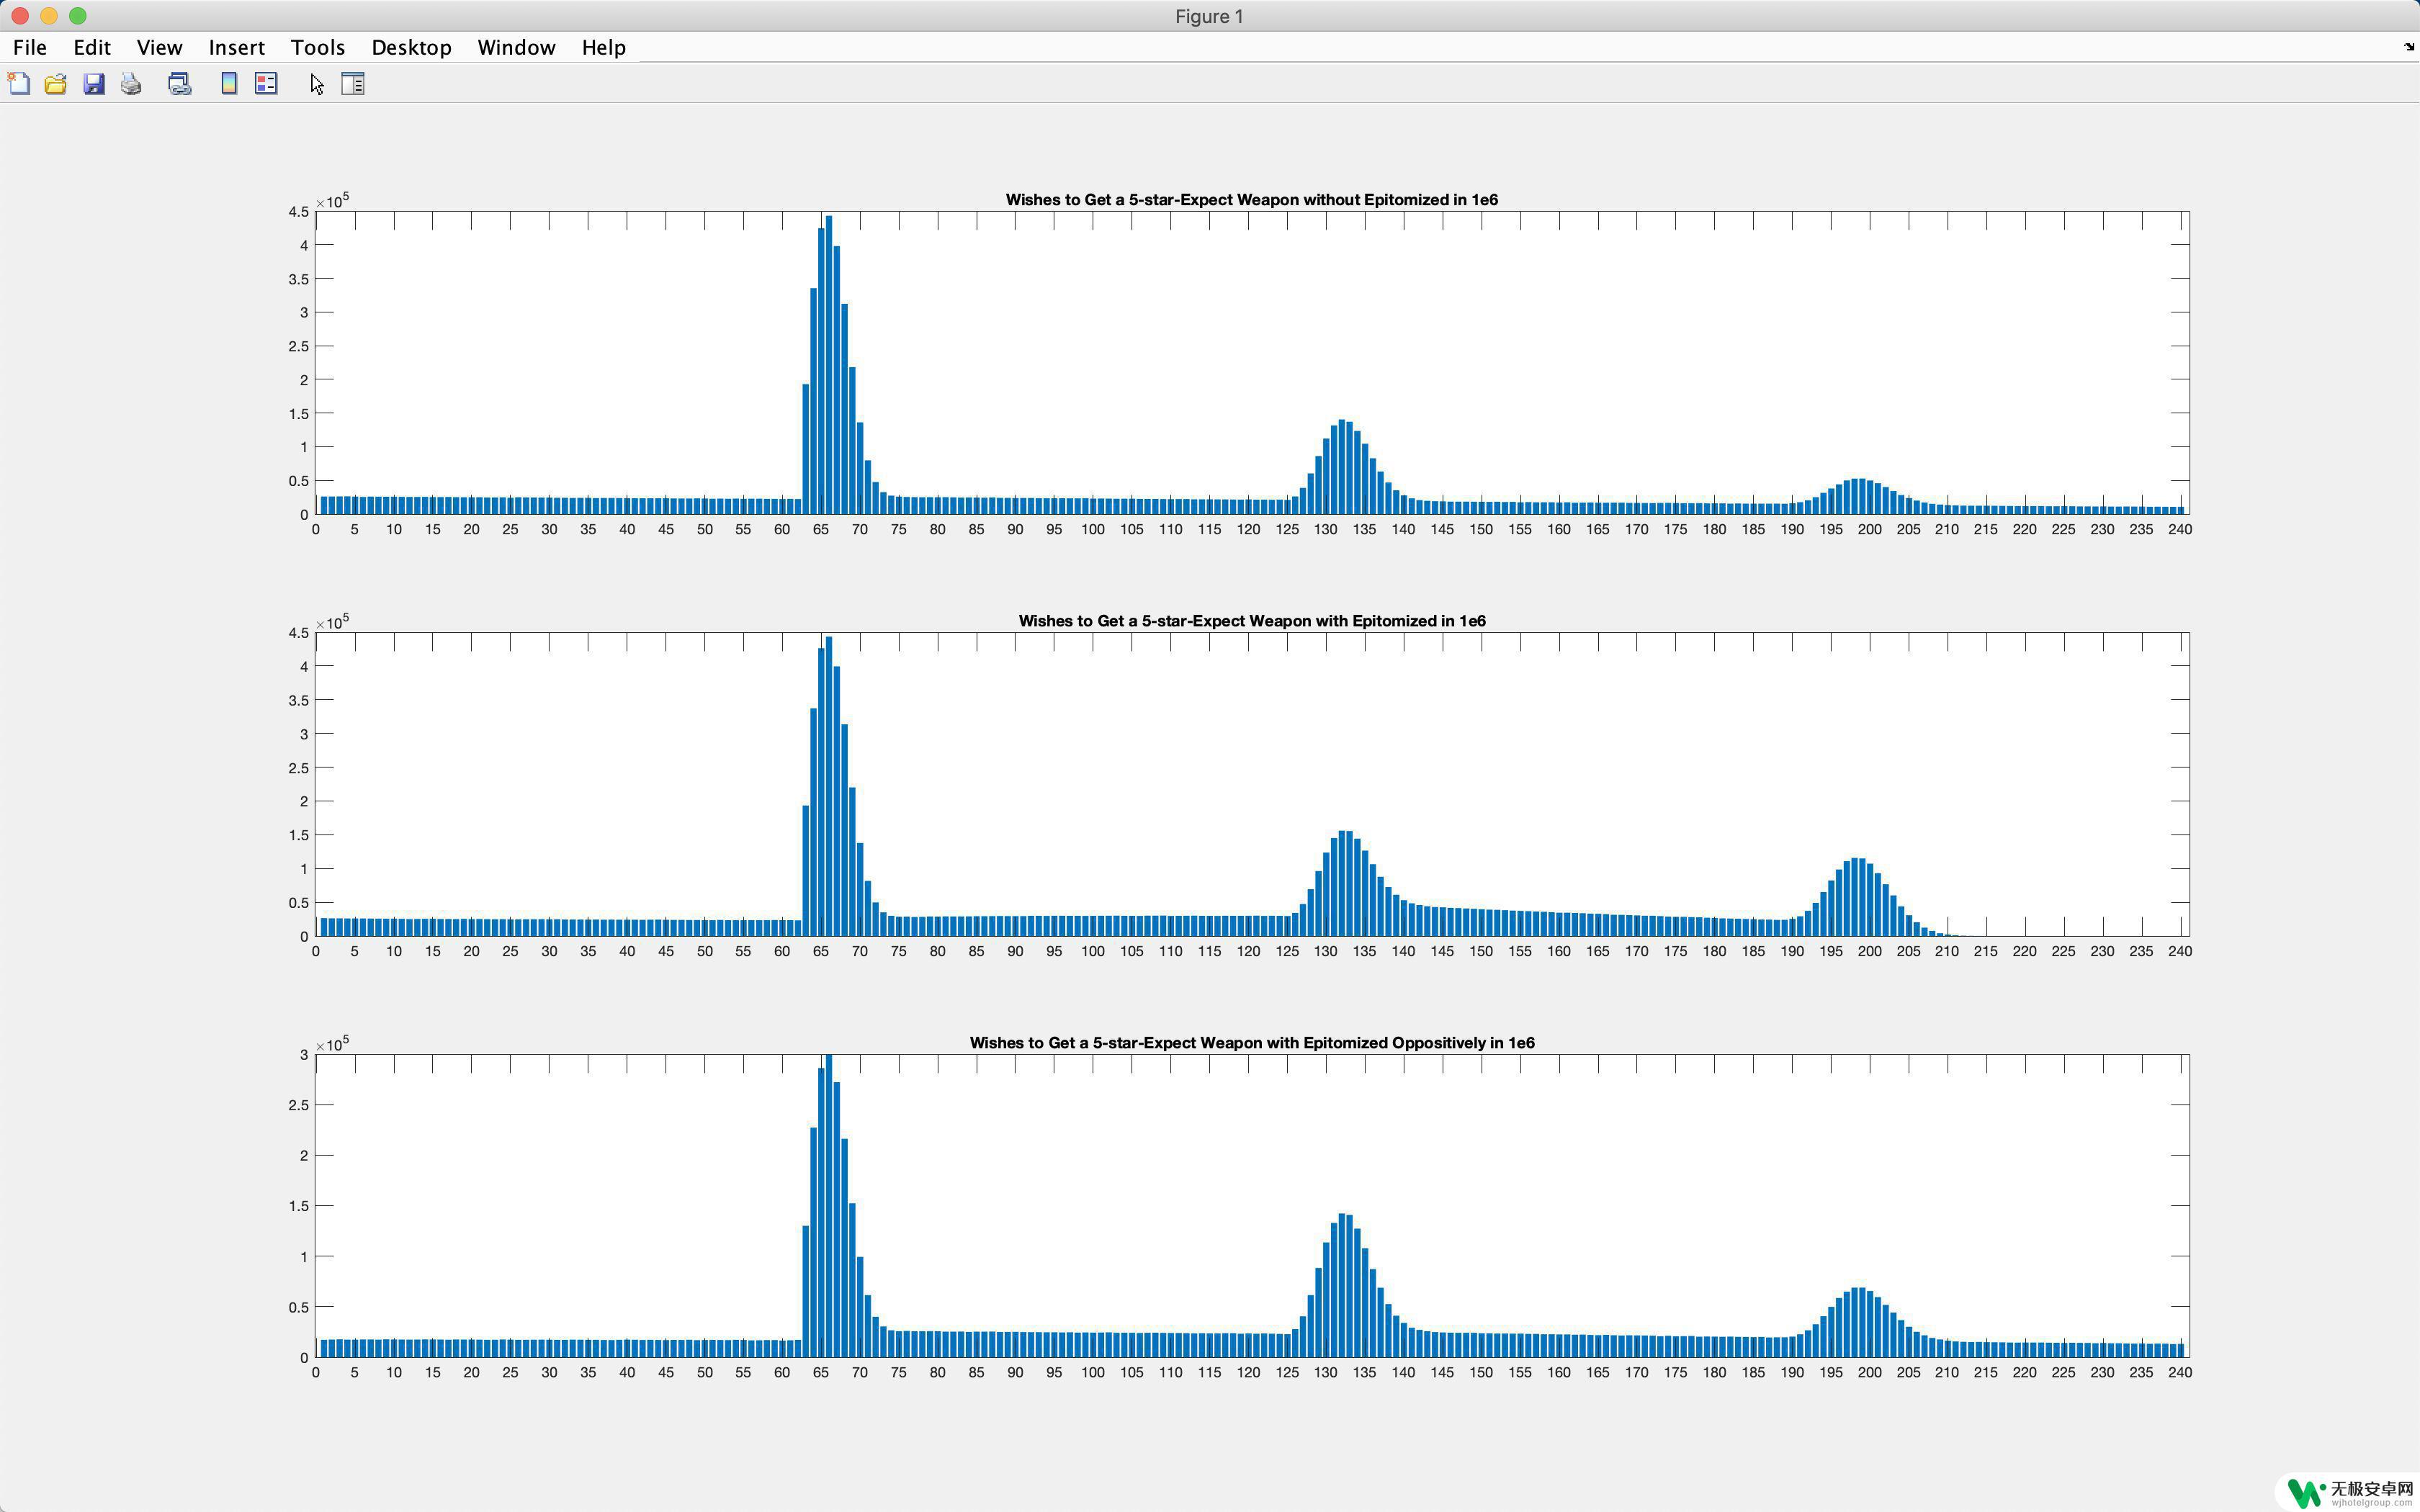This screenshot has height=1512, width=2420.
Task: Click the Link Plot icon
Action: 180,84
